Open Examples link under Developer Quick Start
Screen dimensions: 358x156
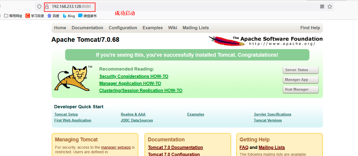point(196,114)
